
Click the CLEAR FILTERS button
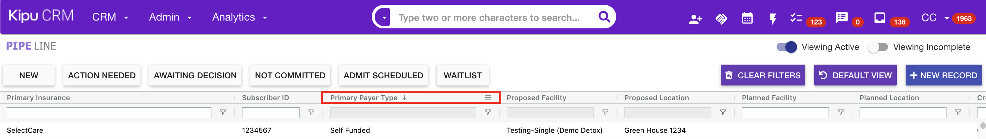(x=763, y=75)
